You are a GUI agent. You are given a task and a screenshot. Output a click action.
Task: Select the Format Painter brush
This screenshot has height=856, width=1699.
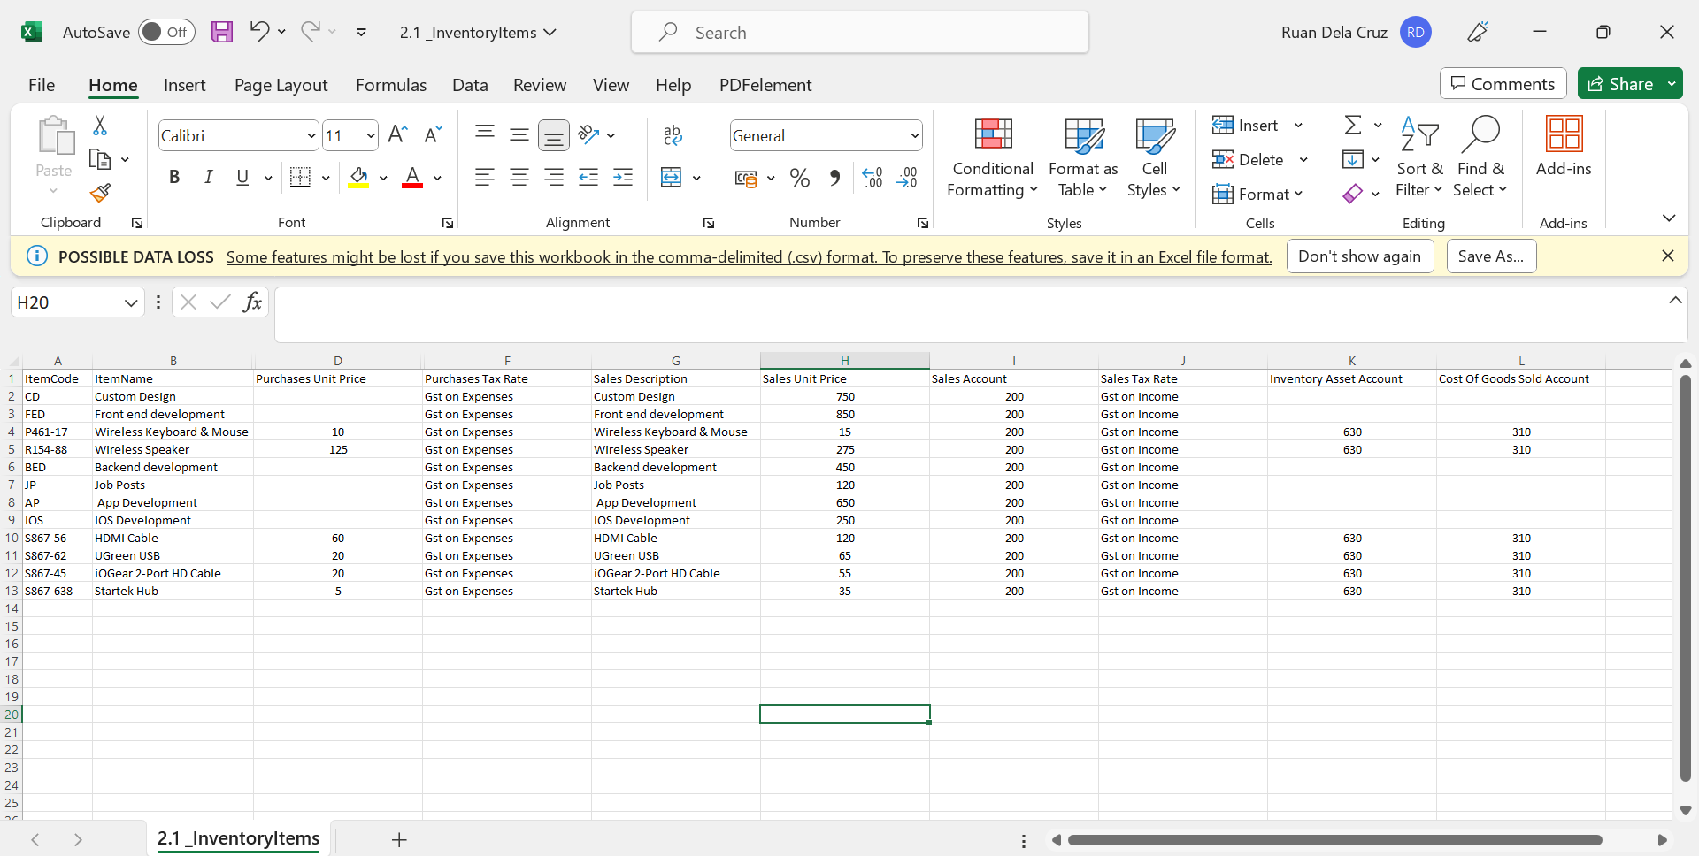pyautogui.click(x=100, y=193)
